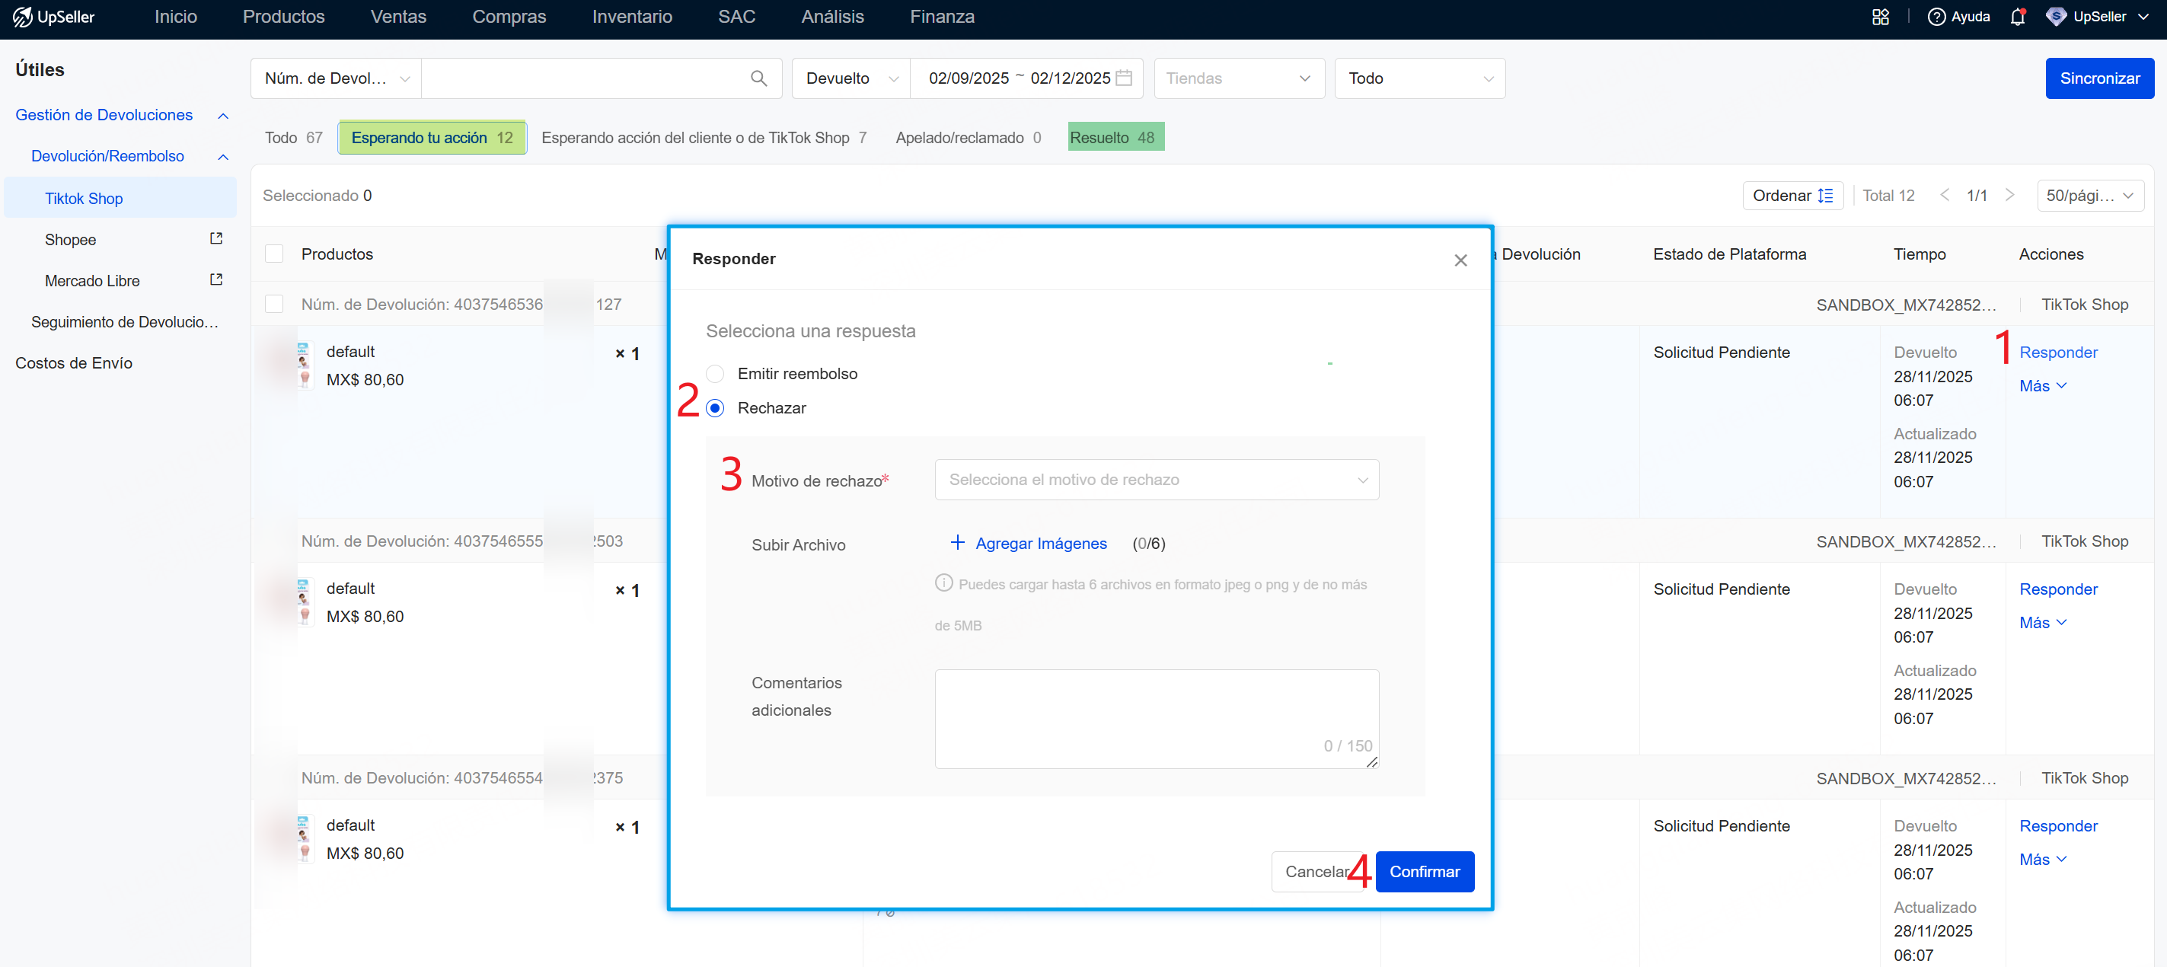Image resolution: width=2167 pixels, height=967 pixels.
Task: Close the Responder dialog with X
Action: pyautogui.click(x=1460, y=260)
